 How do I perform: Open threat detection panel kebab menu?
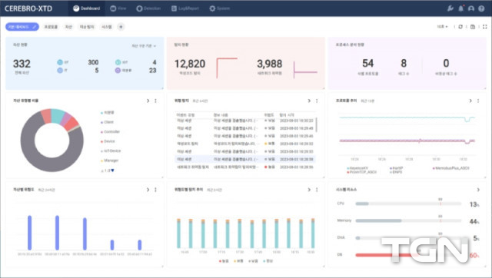[317, 101]
